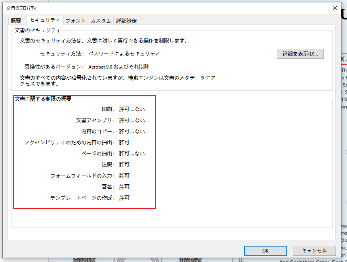
Task: Click 許可しない value next to ページの抽出
Action: coord(132,153)
